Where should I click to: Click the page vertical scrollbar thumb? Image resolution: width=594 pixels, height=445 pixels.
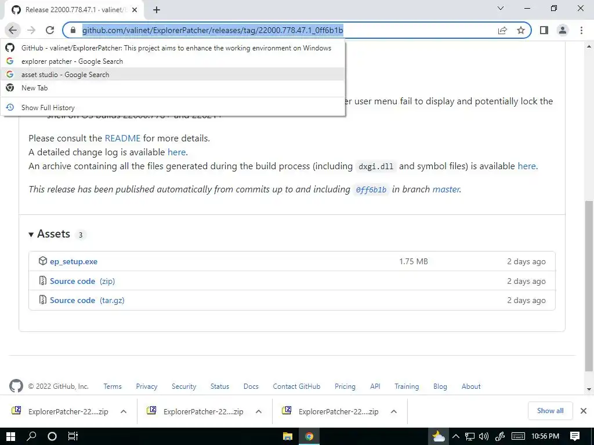589,286
